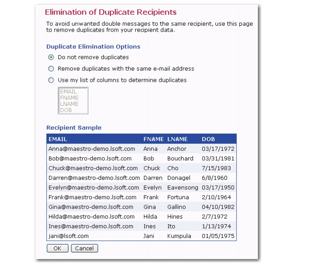Screen dimensions: 323x269
Task: Click jani@lsoft.com email cell
Action: pyautogui.click(x=68, y=236)
